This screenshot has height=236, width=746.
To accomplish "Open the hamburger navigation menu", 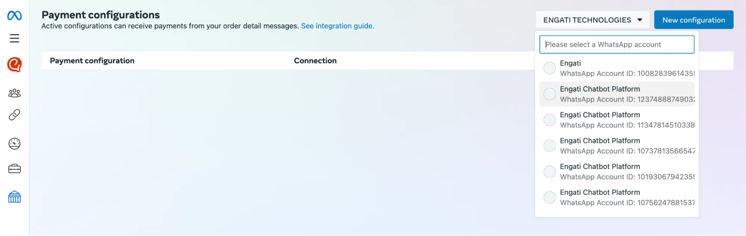I will 15,38.
